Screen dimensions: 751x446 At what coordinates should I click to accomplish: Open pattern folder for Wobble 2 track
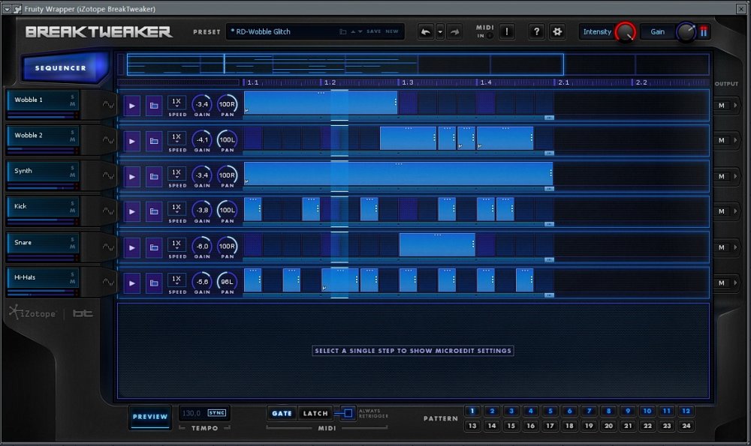pyautogui.click(x=154, y=141)
